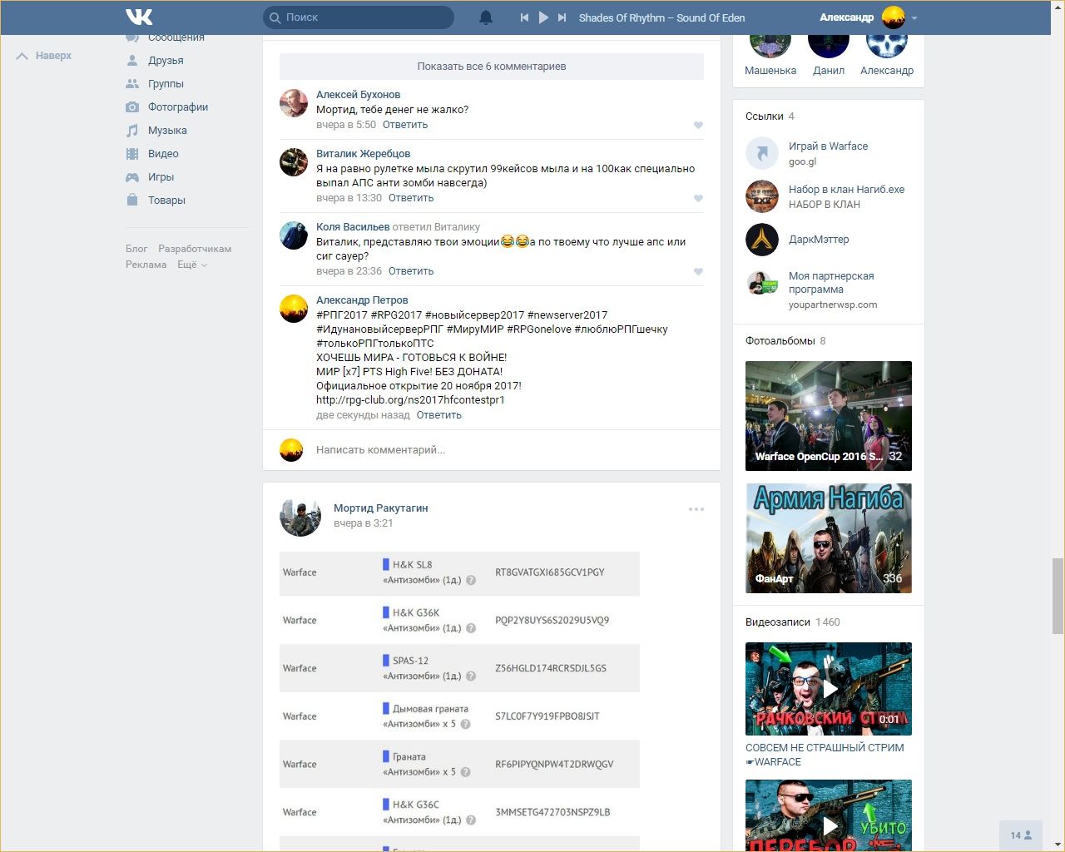This screenshot has width=1065, height=852.
Task: Open the notifications bell
Action: point(486,17)
